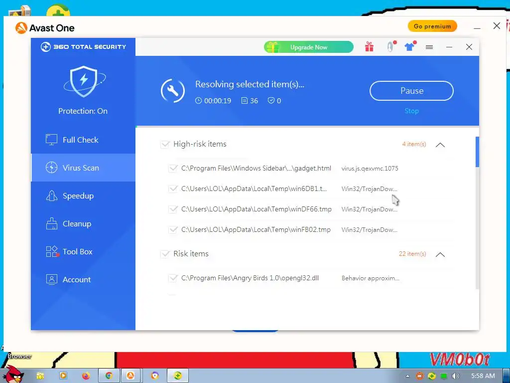Screen dimensions: 510x383
Task: Switch to Chrome in the taskbar
Action: click(x=109, y=376)
